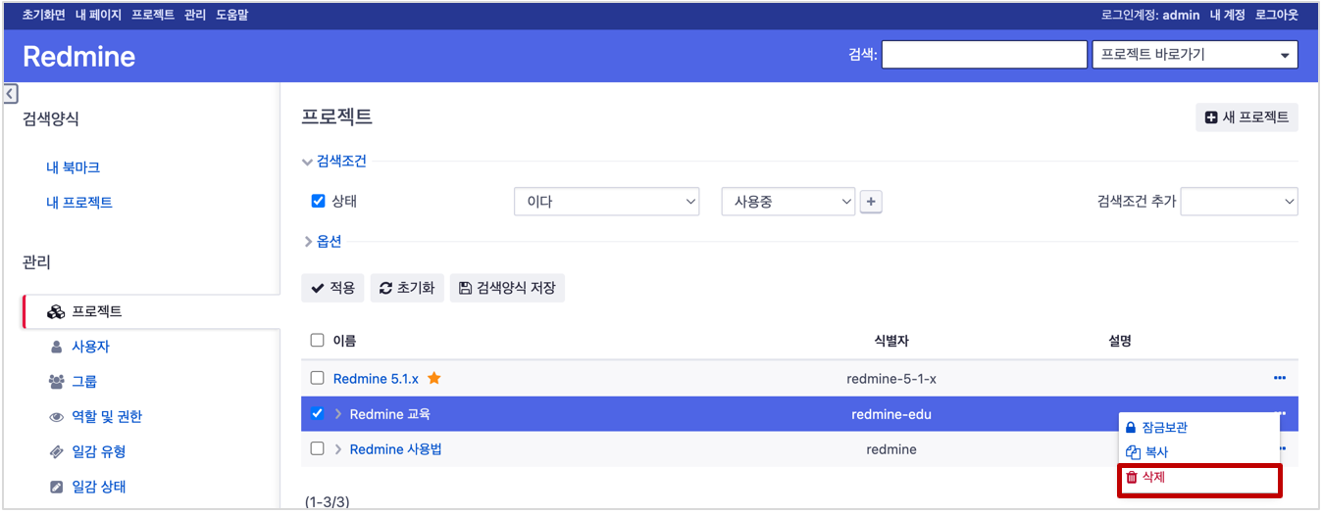The image size is (1322, 514).
Task: Click the favorite star next to Redmine 5.1.x
Action: click(x=434, y=378)
